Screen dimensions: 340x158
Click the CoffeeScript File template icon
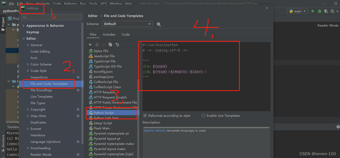point(91,82)
